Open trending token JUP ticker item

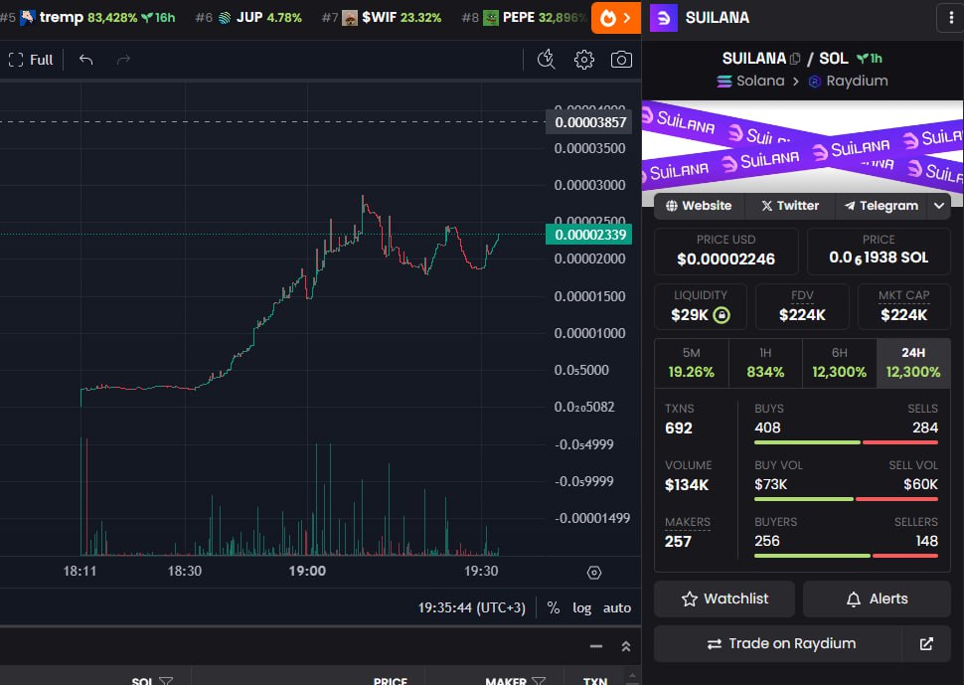tap(248, 17)
